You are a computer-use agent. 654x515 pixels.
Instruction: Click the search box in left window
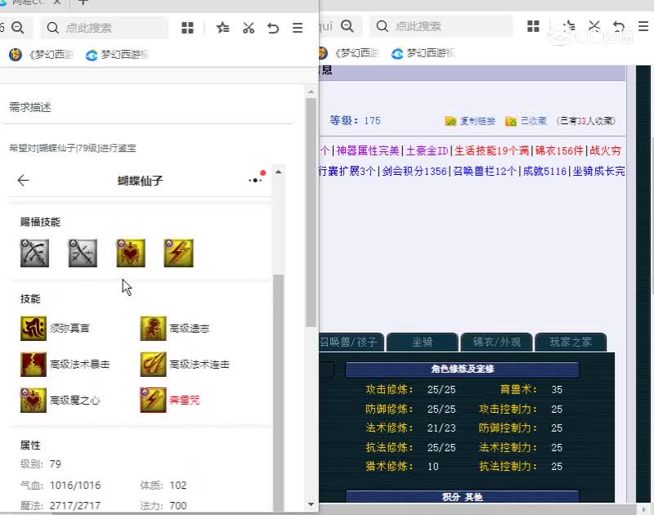pos(105,28)
